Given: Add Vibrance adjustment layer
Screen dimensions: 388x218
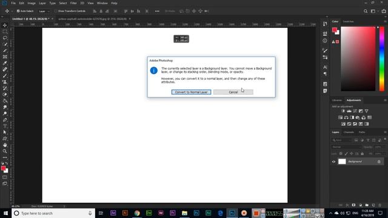Looking at the screenshot, I should coord(366,111).
